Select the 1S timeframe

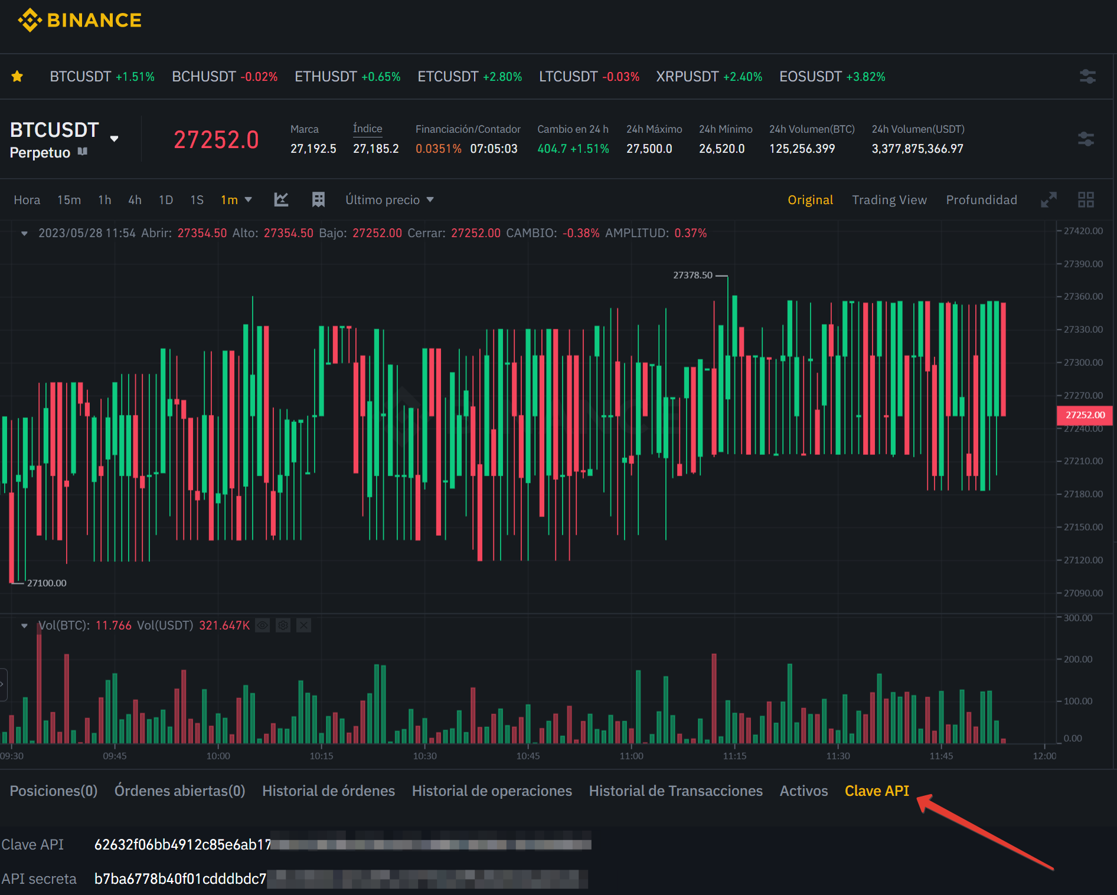tap(197, 200)
